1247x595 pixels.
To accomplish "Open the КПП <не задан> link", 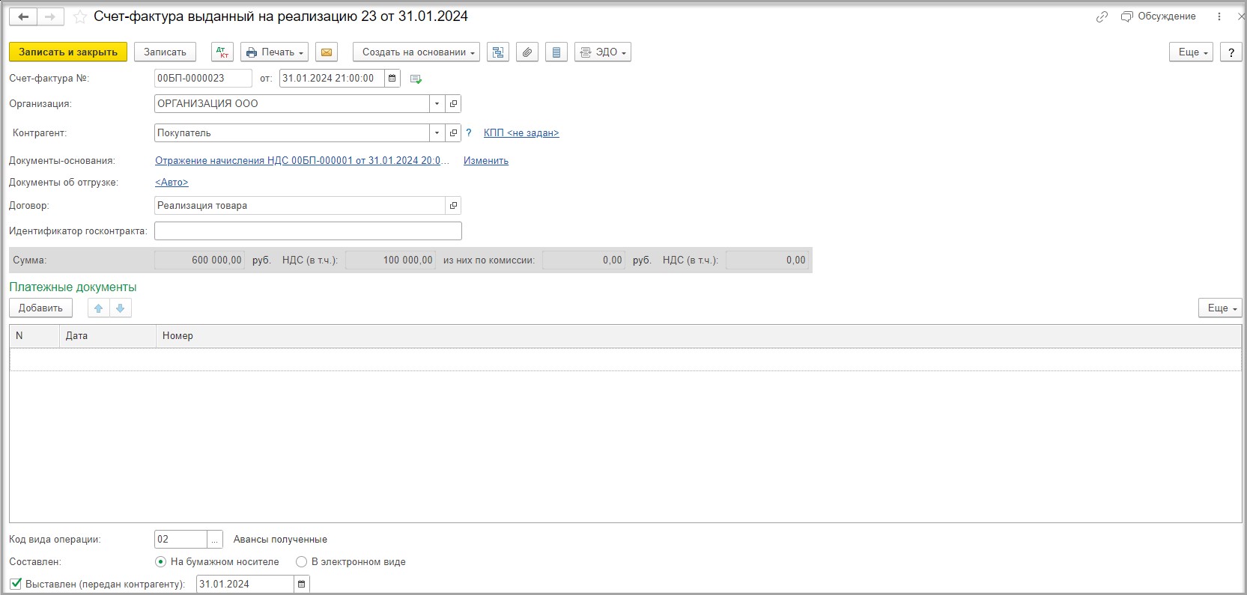I will (x=521, y=132).
